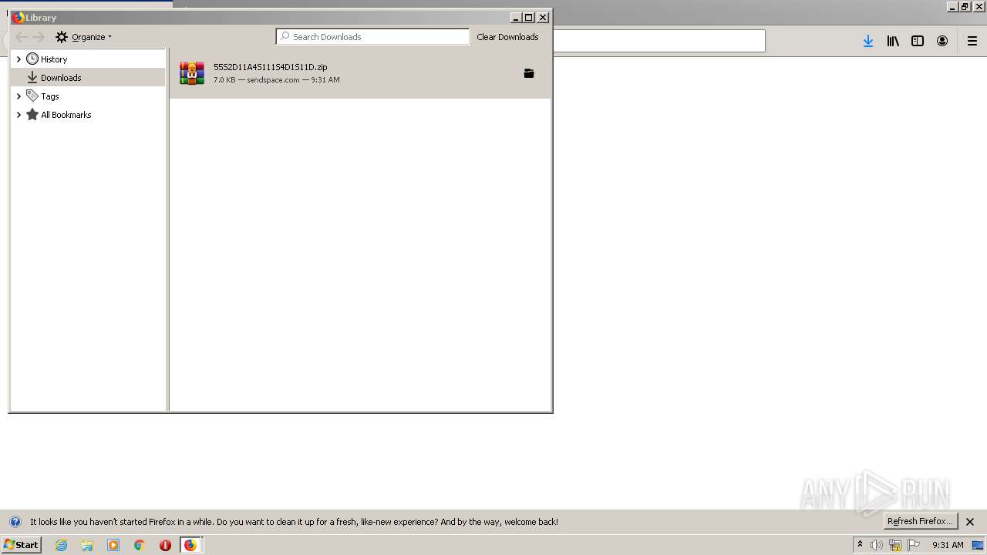Select Downloads in the Library sidebar
The image size is (987, 555).
click(x=61, y=78)
